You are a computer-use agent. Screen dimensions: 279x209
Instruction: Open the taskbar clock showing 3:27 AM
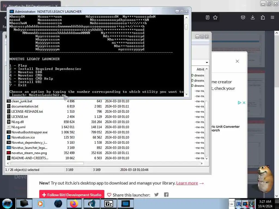click(x=265, y=204)
